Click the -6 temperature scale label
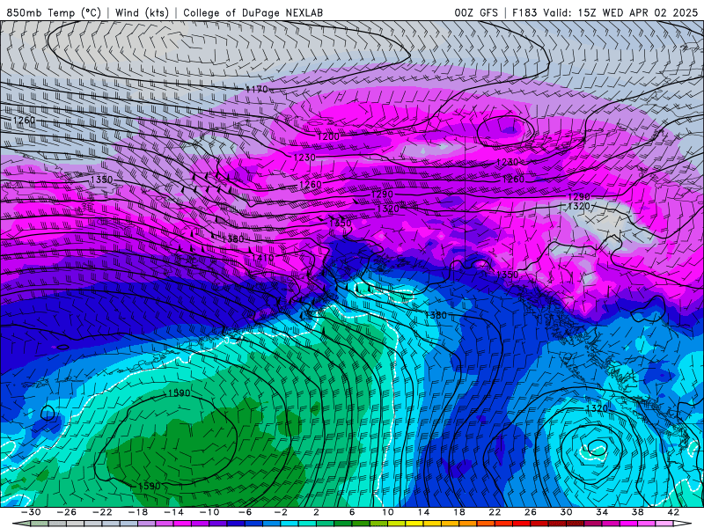The height and width of the screenshot is (528, 704). point(246,512)
